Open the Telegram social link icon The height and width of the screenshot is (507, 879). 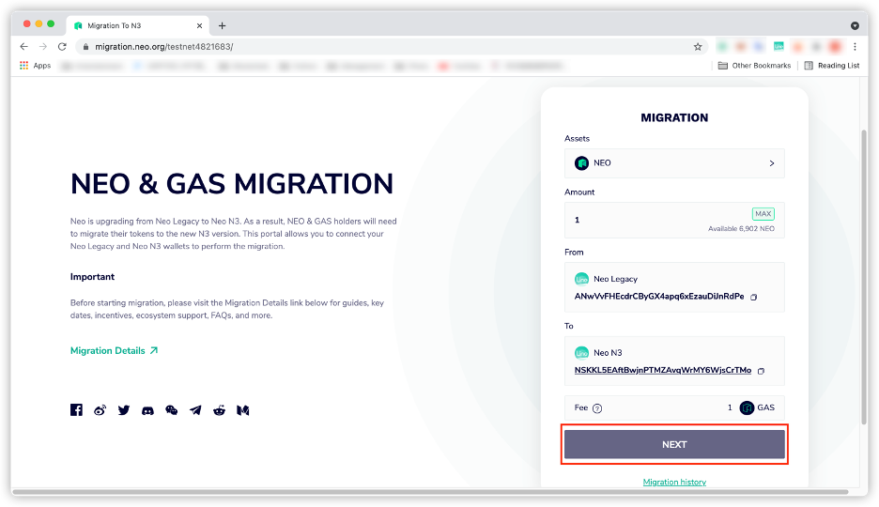(x=195, y=410)
